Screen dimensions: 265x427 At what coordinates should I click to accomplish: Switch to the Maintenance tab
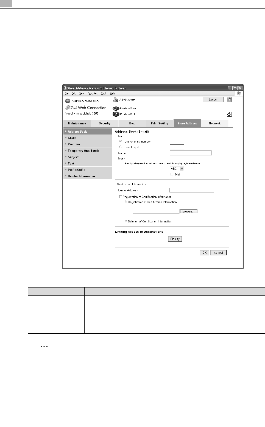[x=77, y=124]
